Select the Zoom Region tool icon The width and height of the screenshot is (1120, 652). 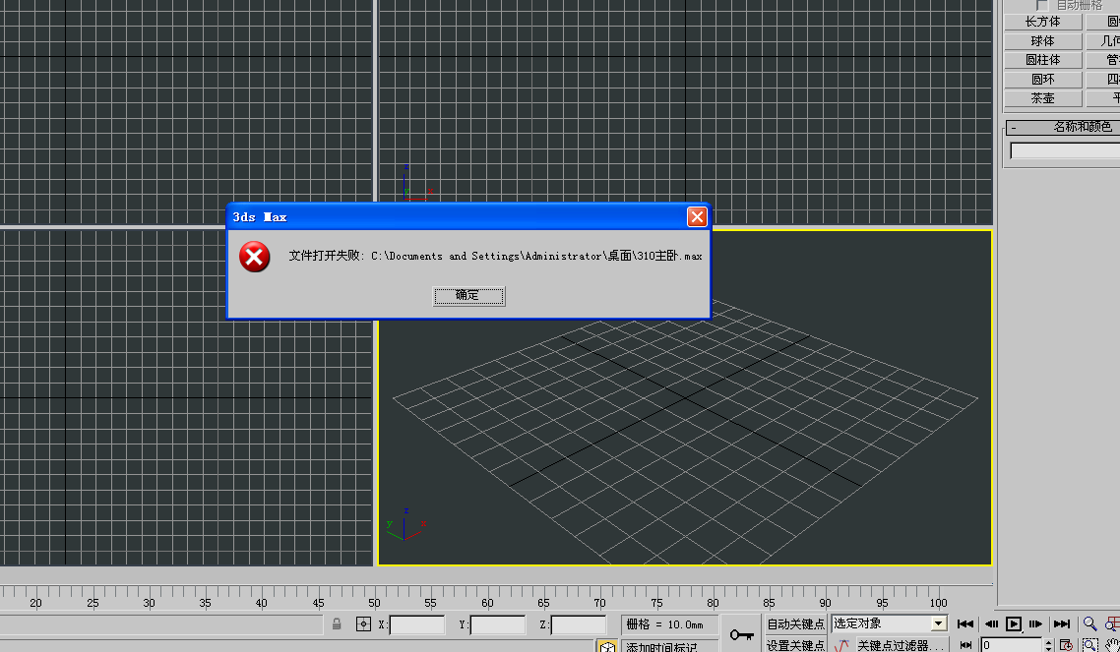(x=1090, y=645)
